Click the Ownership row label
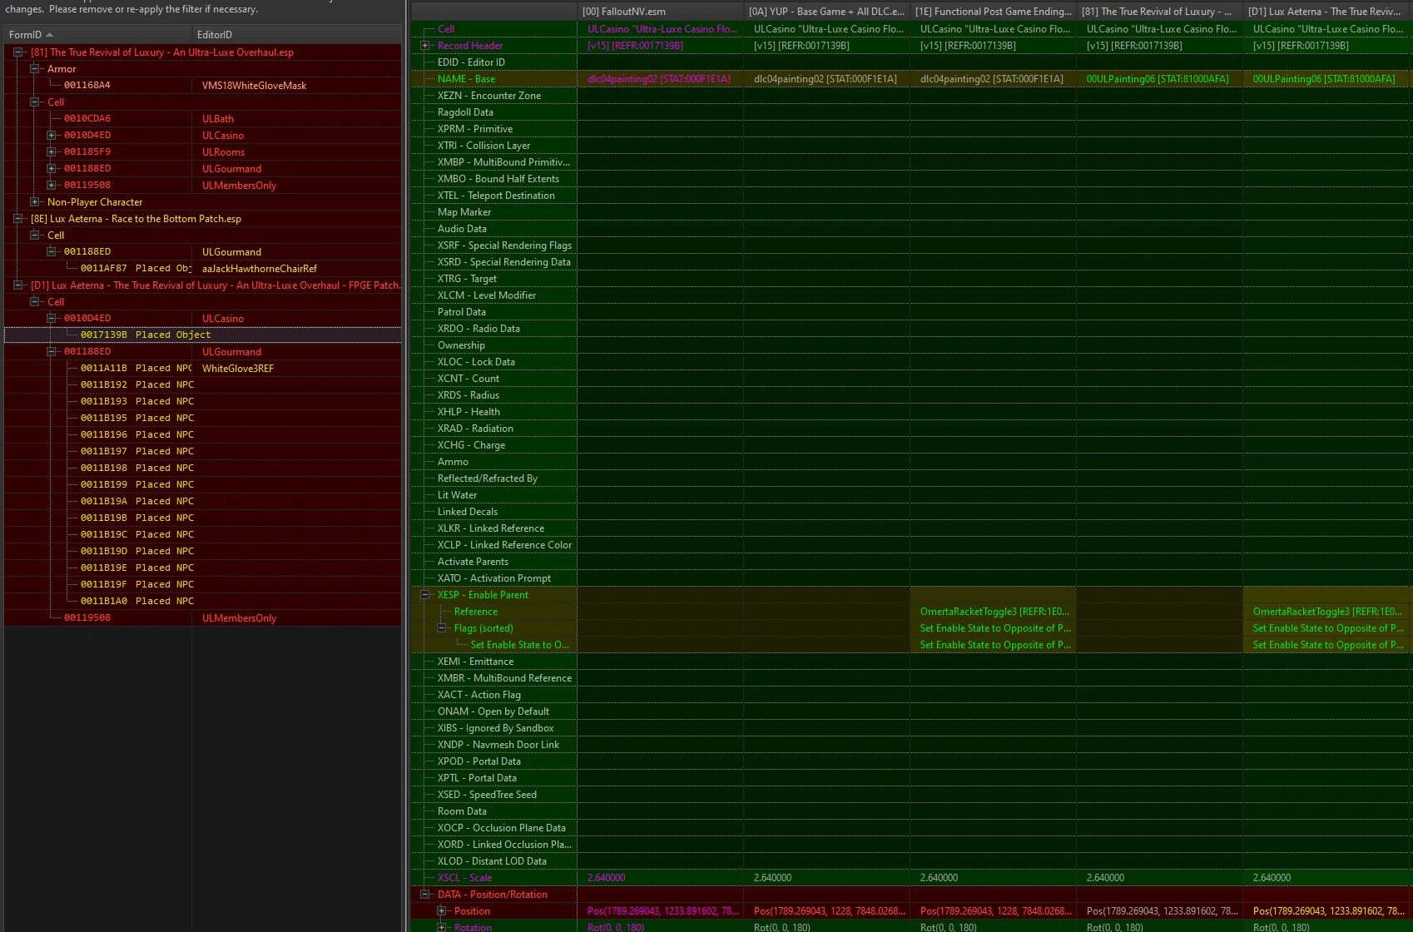Viewport: 1413px width, 932px height. coord(461,345)
